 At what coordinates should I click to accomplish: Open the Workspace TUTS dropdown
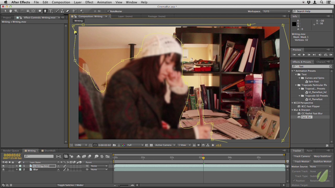click(x=276, y=11)
